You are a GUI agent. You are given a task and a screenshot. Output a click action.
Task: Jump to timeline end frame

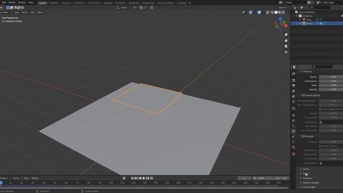pyautogui.click(x=151, y=179)
